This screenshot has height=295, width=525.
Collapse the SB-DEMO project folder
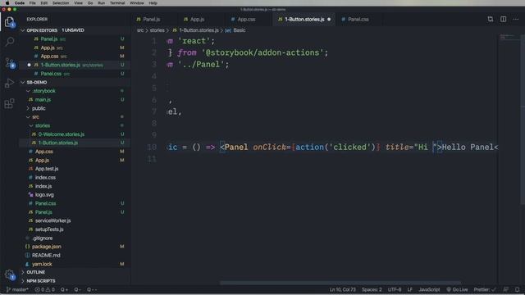23,82
